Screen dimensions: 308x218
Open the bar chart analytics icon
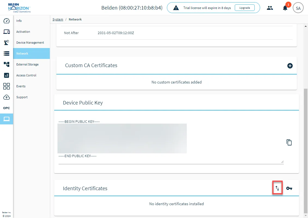click(7, 75)
